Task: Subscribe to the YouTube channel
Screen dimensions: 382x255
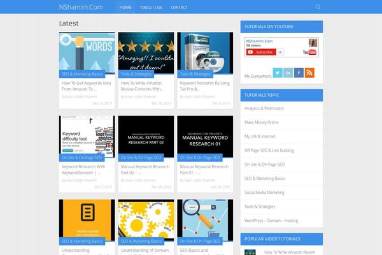Action: pyautogui.click(x=261, y=52)
